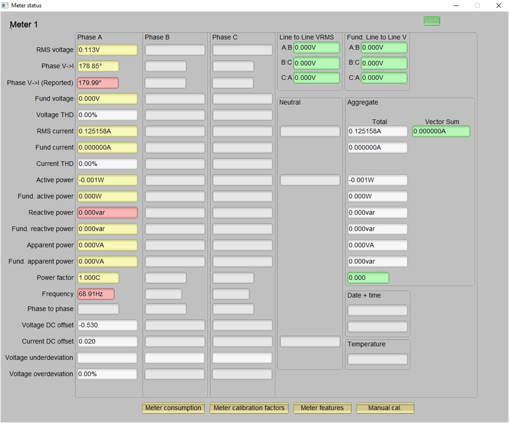Select the Neutral RMS current field
This screenshot has width=509, height=423.
tap(309, 131)
